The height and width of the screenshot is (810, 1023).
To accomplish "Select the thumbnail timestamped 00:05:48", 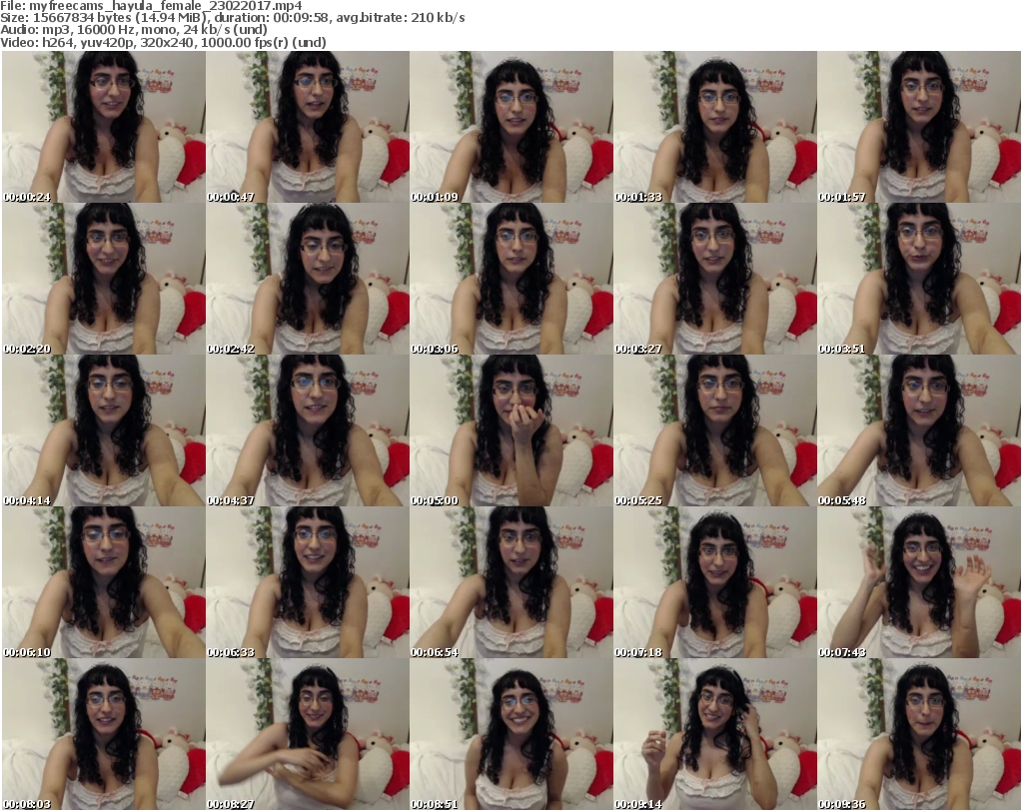I will click(919, 431).
